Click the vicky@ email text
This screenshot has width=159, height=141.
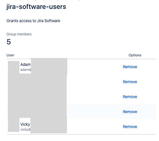[25, 129]
